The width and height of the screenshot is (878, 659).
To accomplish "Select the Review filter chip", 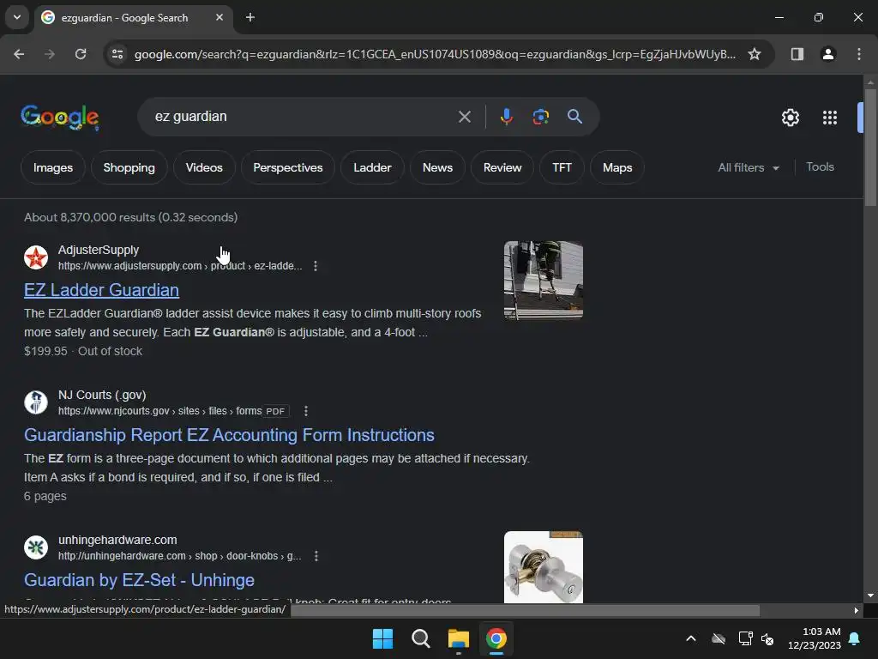I will pos(502,167).
